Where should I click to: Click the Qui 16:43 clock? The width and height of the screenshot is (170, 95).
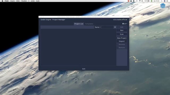coord(156,1)
